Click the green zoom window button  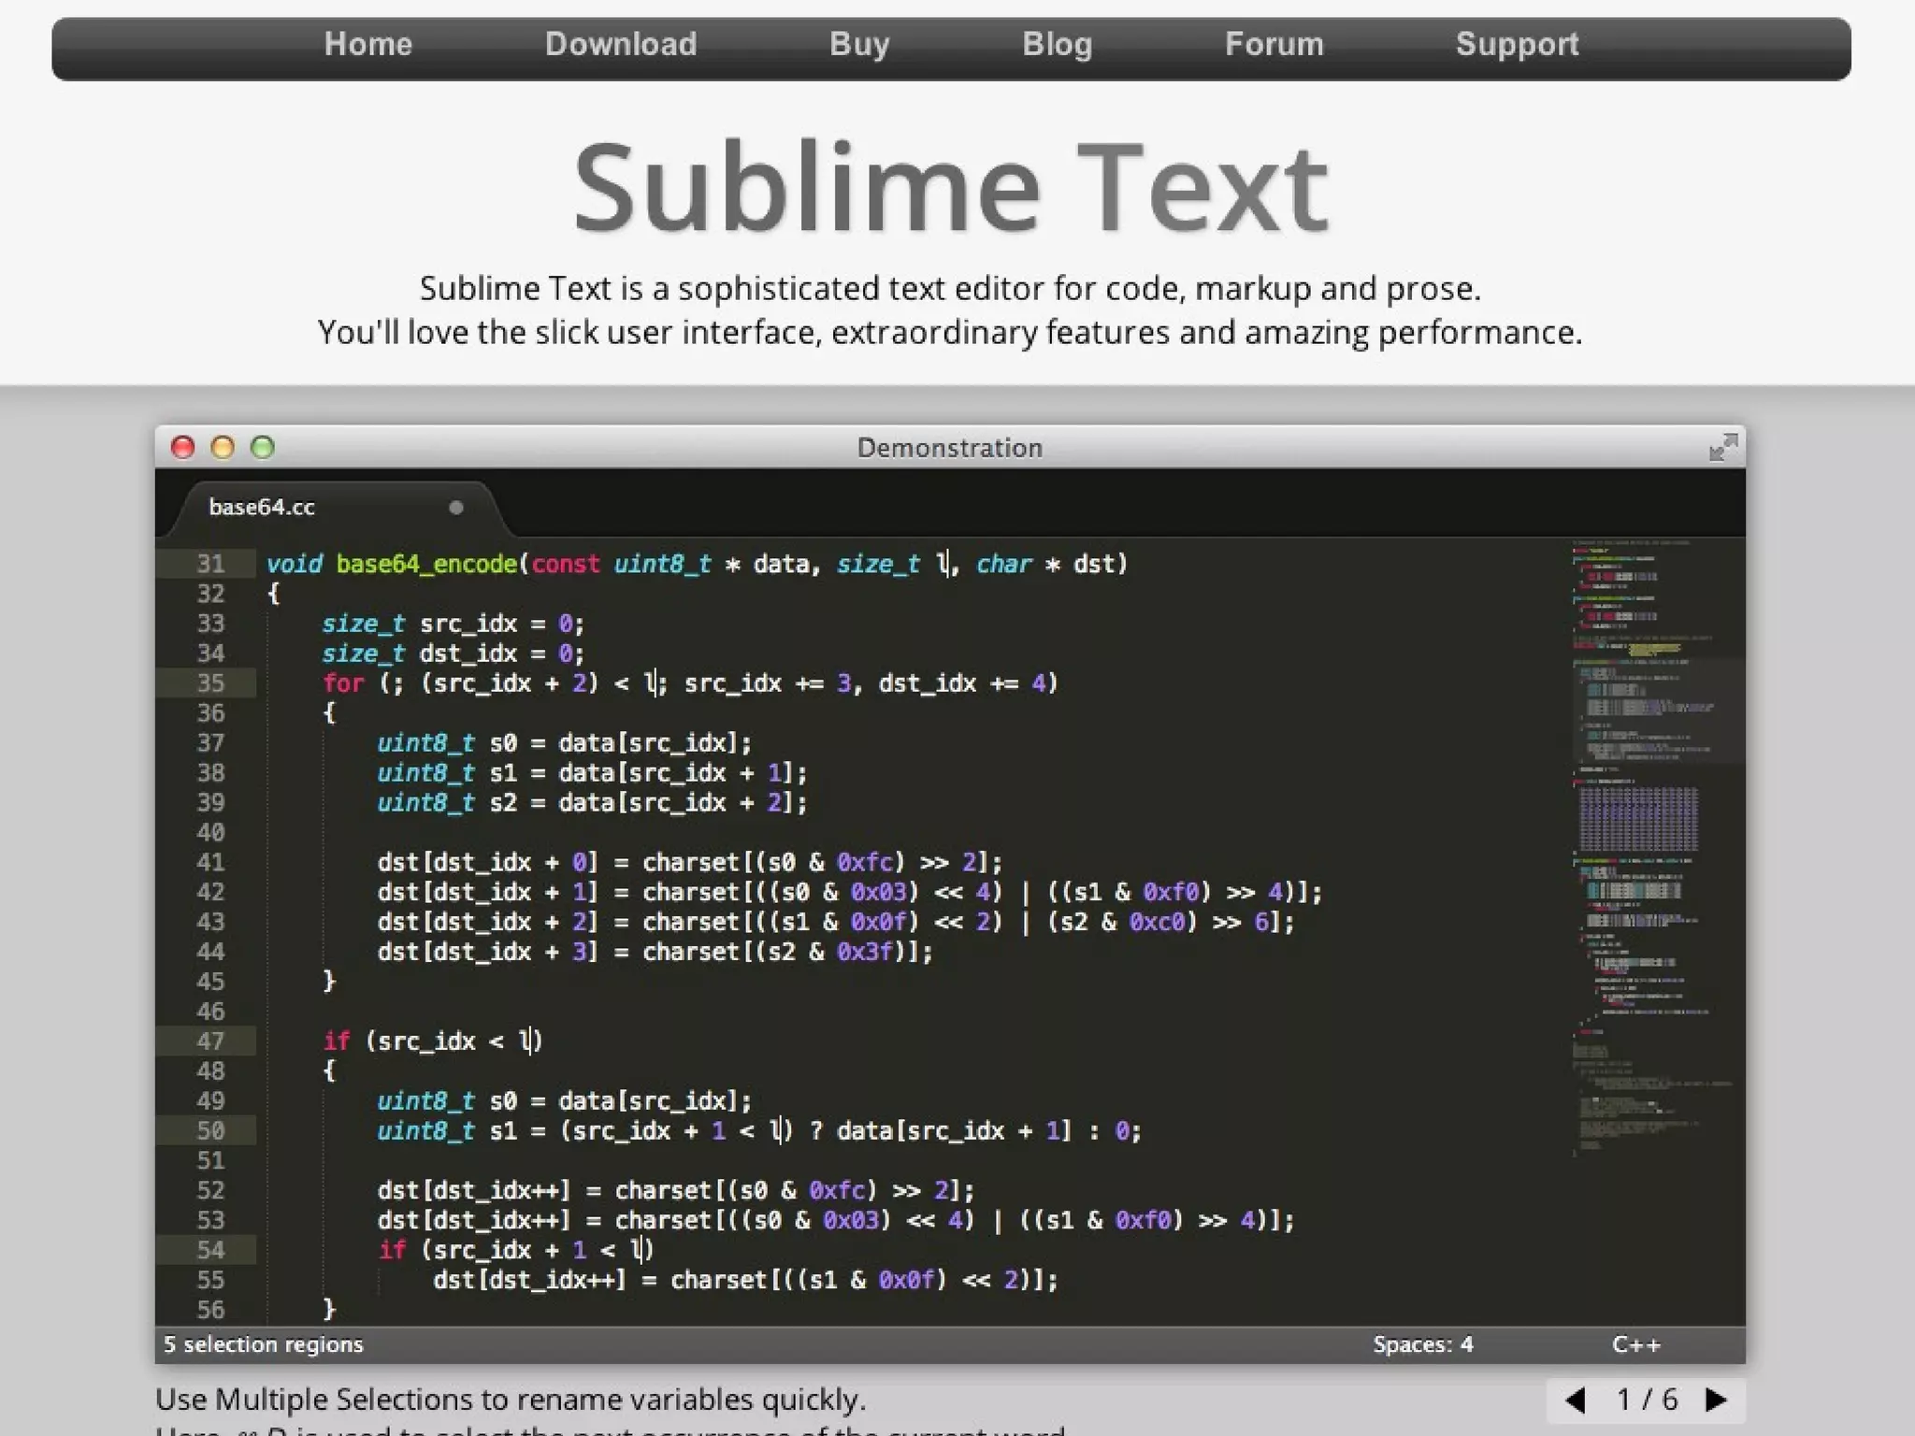pyautogui.click(x=263, y=448)
